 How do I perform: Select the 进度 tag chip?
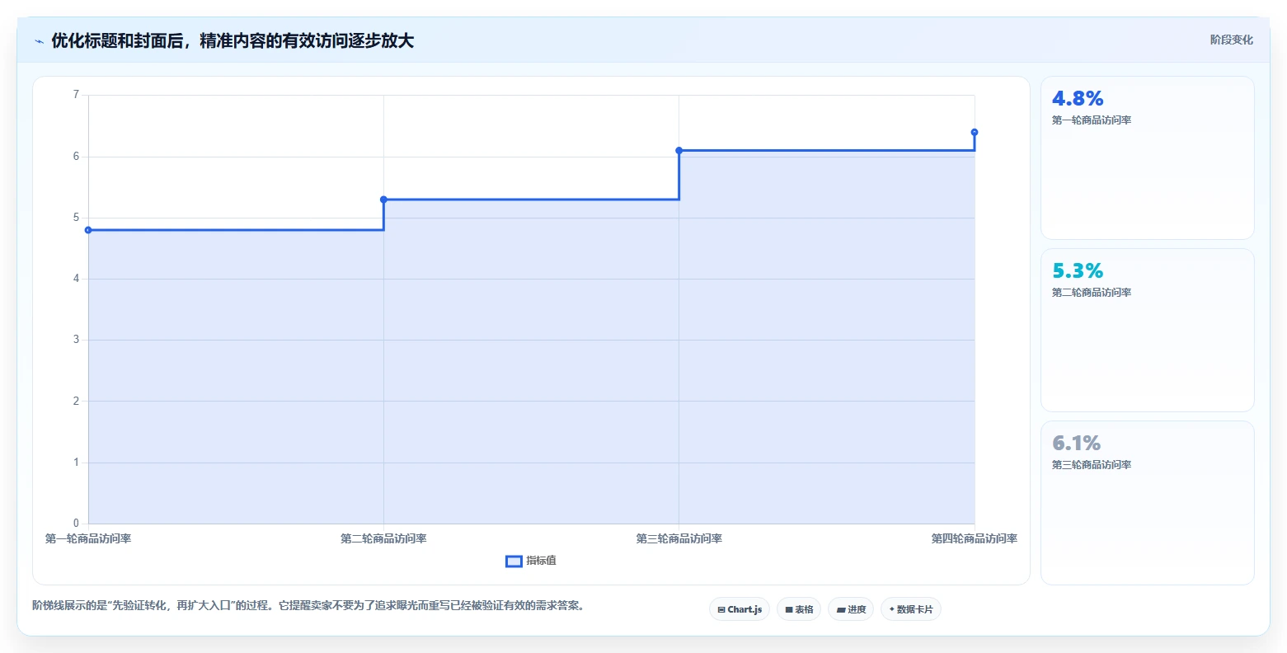click(851, 609)
